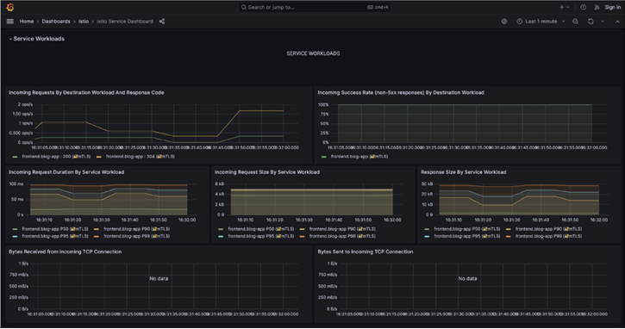Open the help question mark icon
This screenshot has height=329, width=625.
click(583, 7)
